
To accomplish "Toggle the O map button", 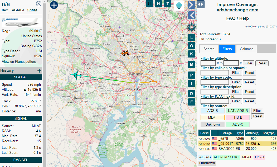I will point(192,46).
